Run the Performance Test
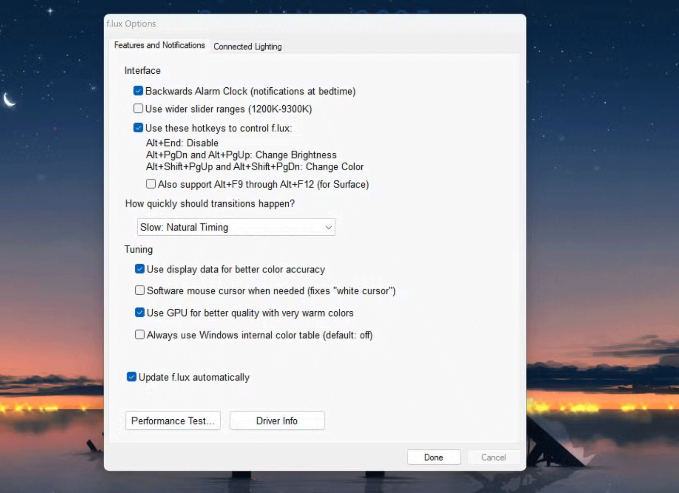Viewport: 679px width, 493px height. (173, 421)
